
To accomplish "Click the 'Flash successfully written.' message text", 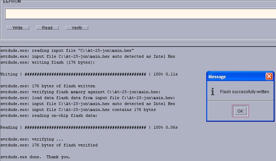I will tap(245, 92).
